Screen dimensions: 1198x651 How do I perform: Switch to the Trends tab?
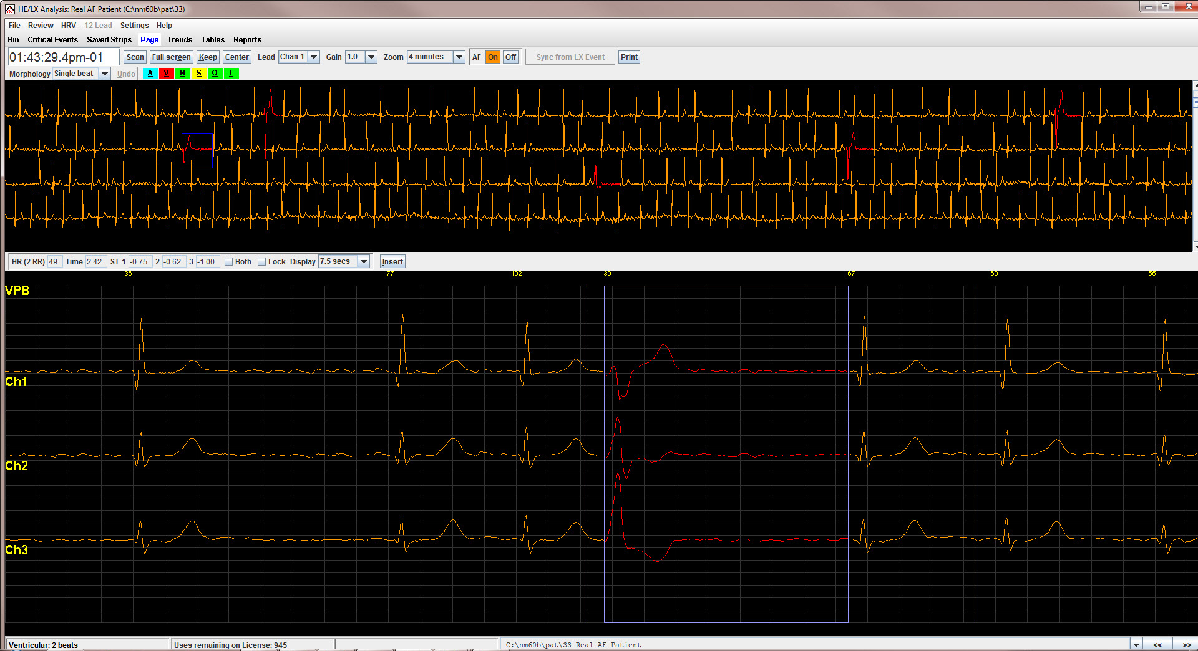(x=180, y=39)
